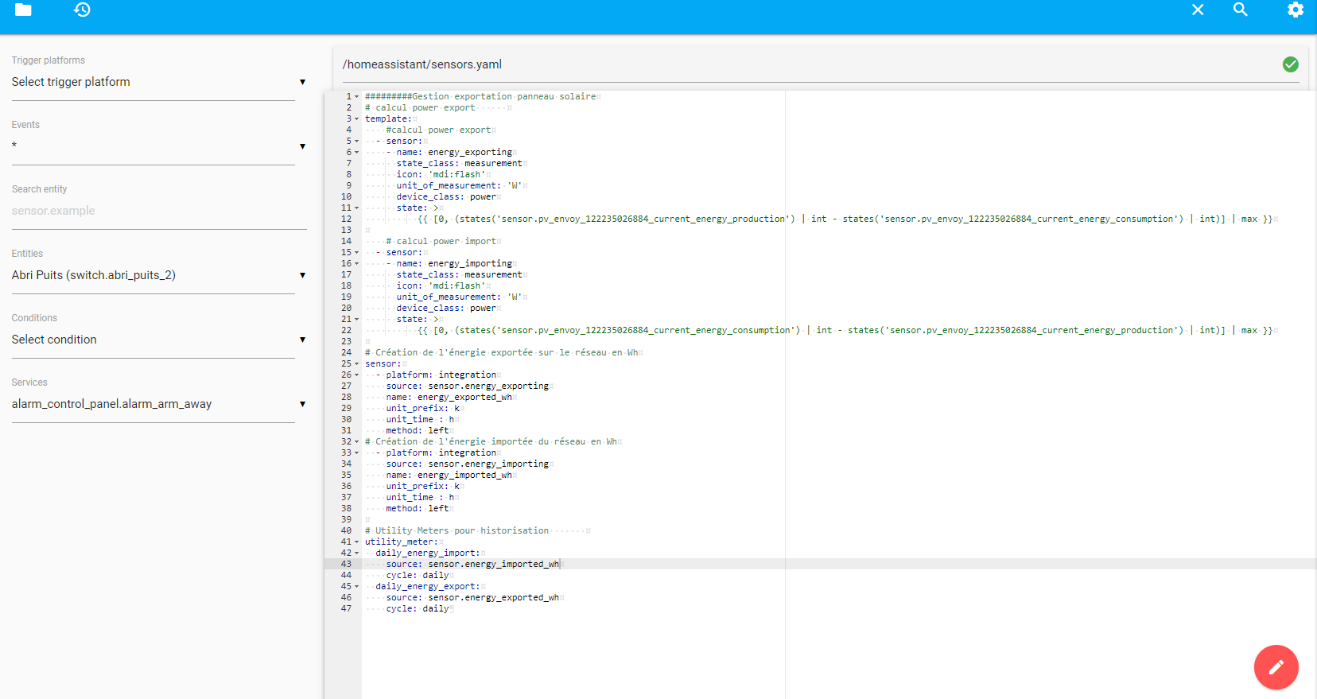
Task: Open search in the editor toolbar
Action: (1241, 10)
